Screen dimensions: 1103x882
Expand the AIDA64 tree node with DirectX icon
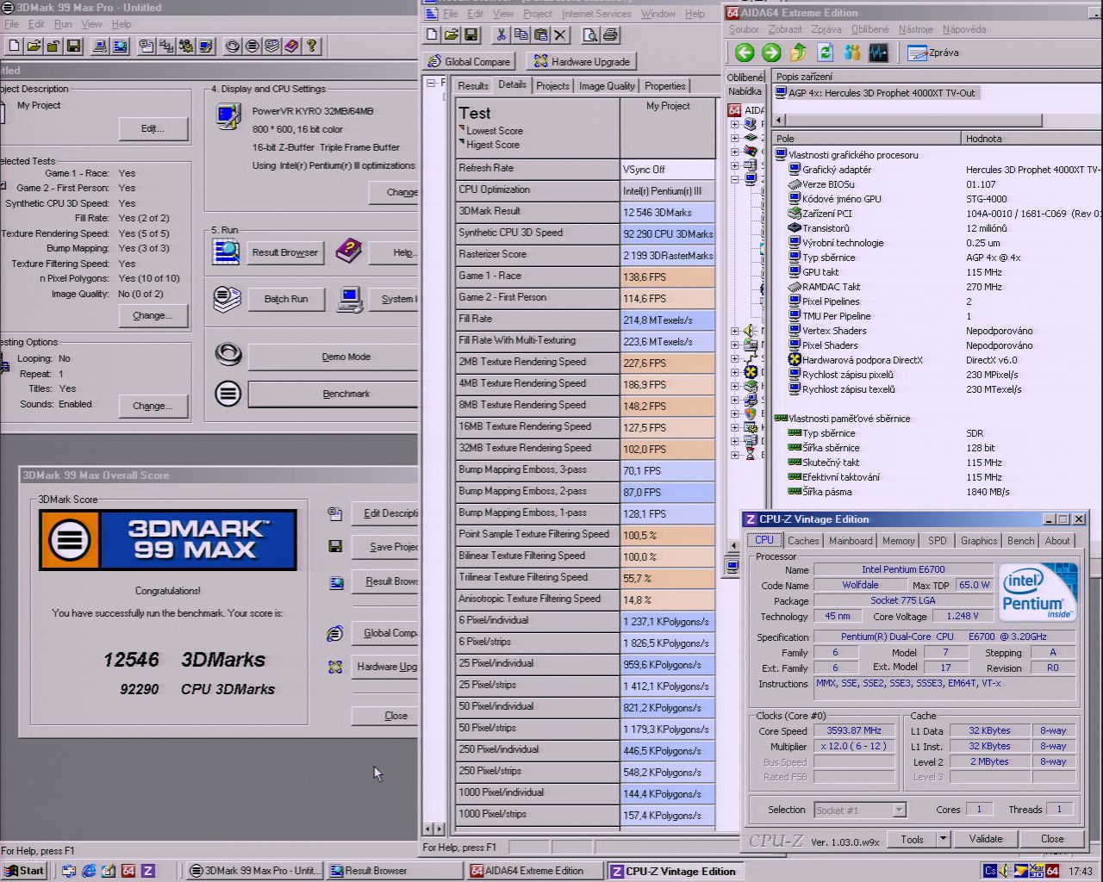(735, 372)
